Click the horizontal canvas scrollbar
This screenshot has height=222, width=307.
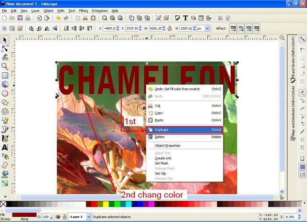147,197
